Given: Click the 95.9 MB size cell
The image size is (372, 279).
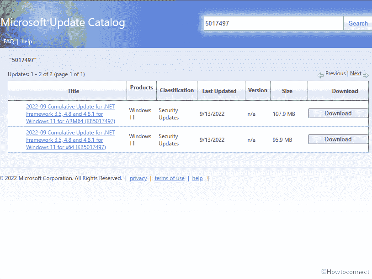Looking at the screenshot, I should point(282,140).
